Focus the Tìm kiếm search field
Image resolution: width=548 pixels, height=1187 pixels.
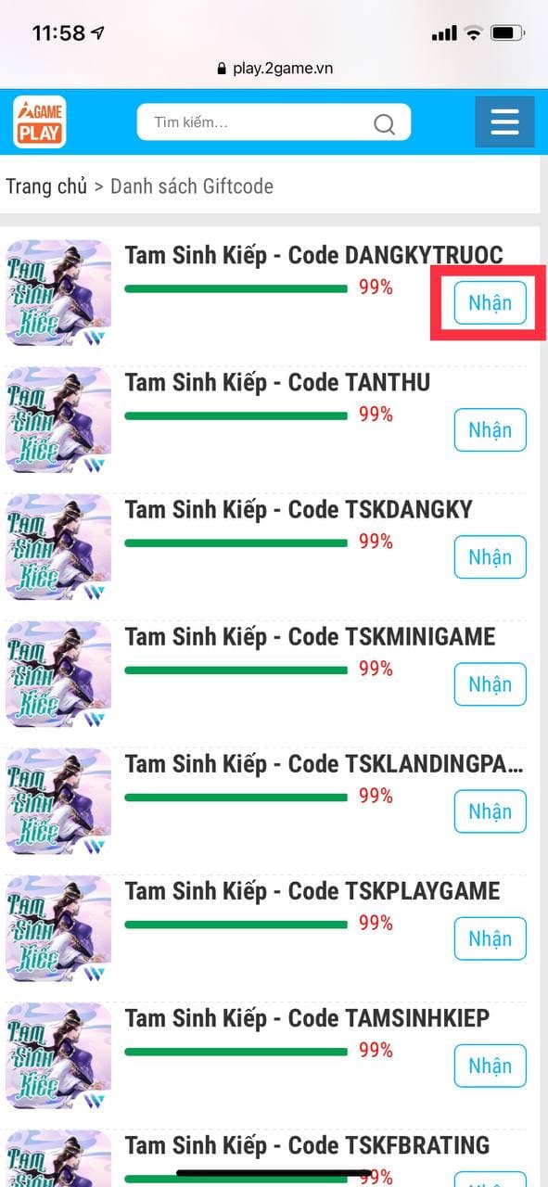click(x=274, y=122)
